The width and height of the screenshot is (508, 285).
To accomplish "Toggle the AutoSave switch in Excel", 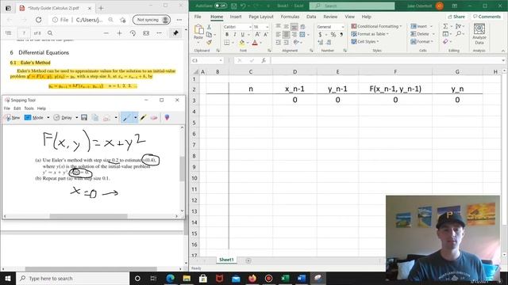I will 221,6.
